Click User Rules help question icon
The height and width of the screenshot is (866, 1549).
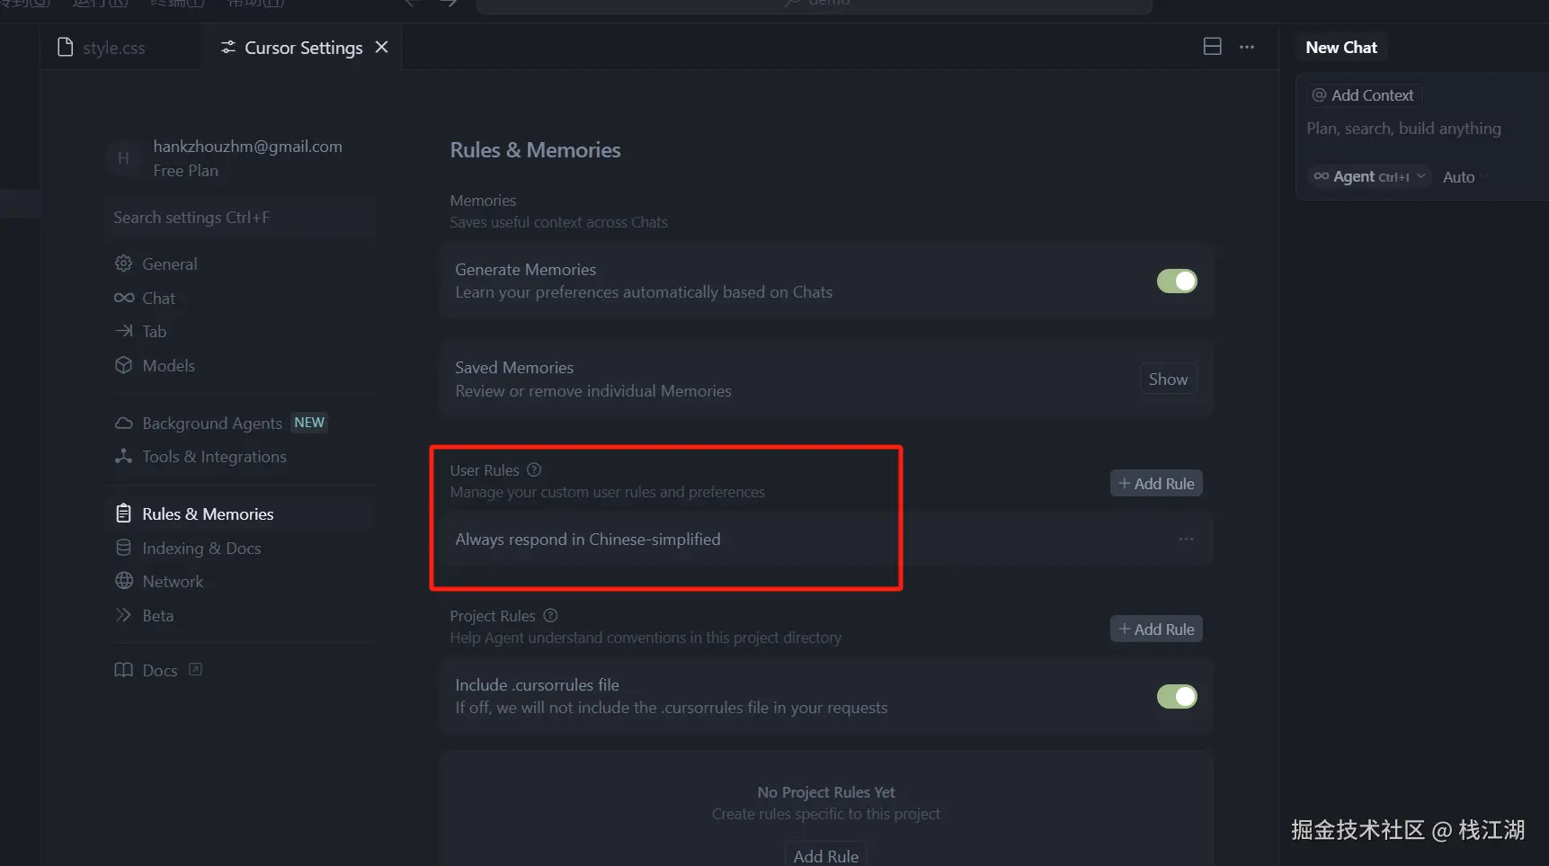[x=534, y=469]
